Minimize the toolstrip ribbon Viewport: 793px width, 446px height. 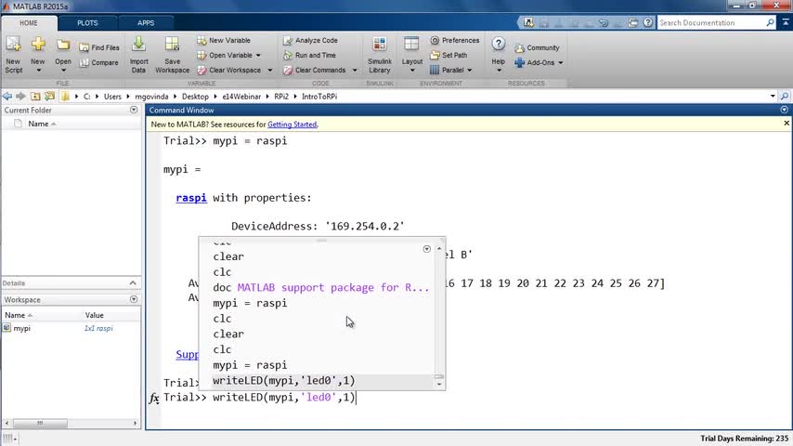(x=786, y=23)
